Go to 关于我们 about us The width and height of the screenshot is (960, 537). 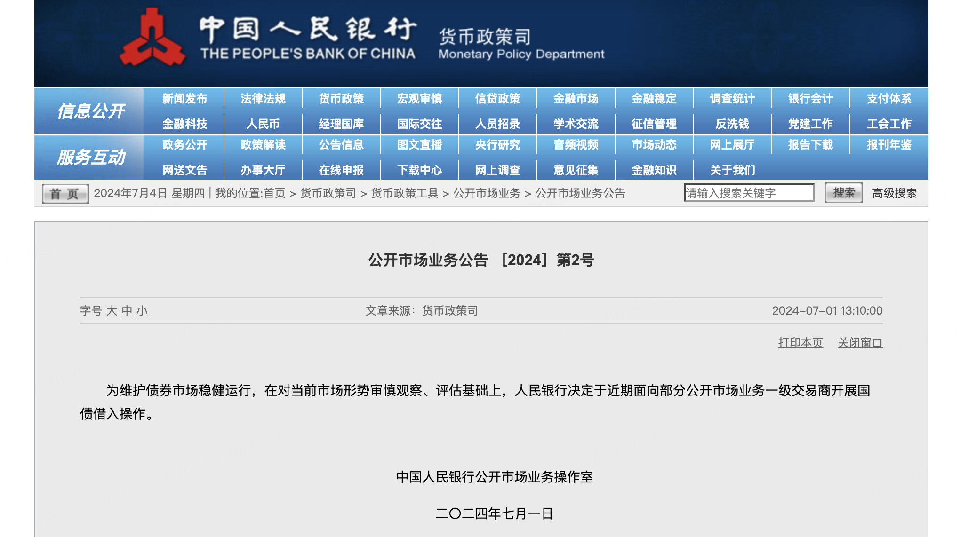pyautogui.click(x=732, y=170)
